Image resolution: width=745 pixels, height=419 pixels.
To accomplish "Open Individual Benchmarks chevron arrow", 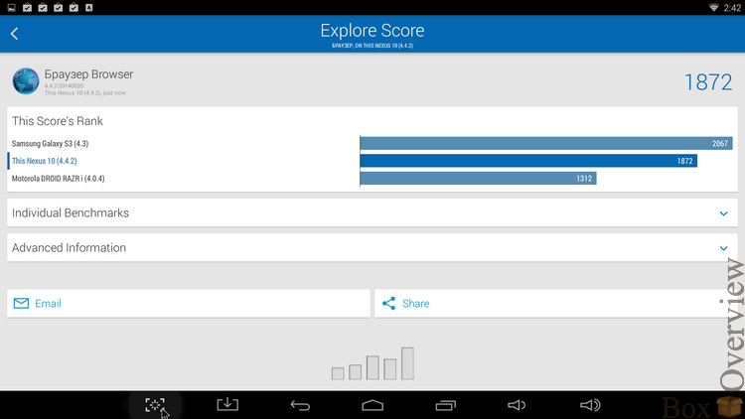I will [x=723, y=213].
